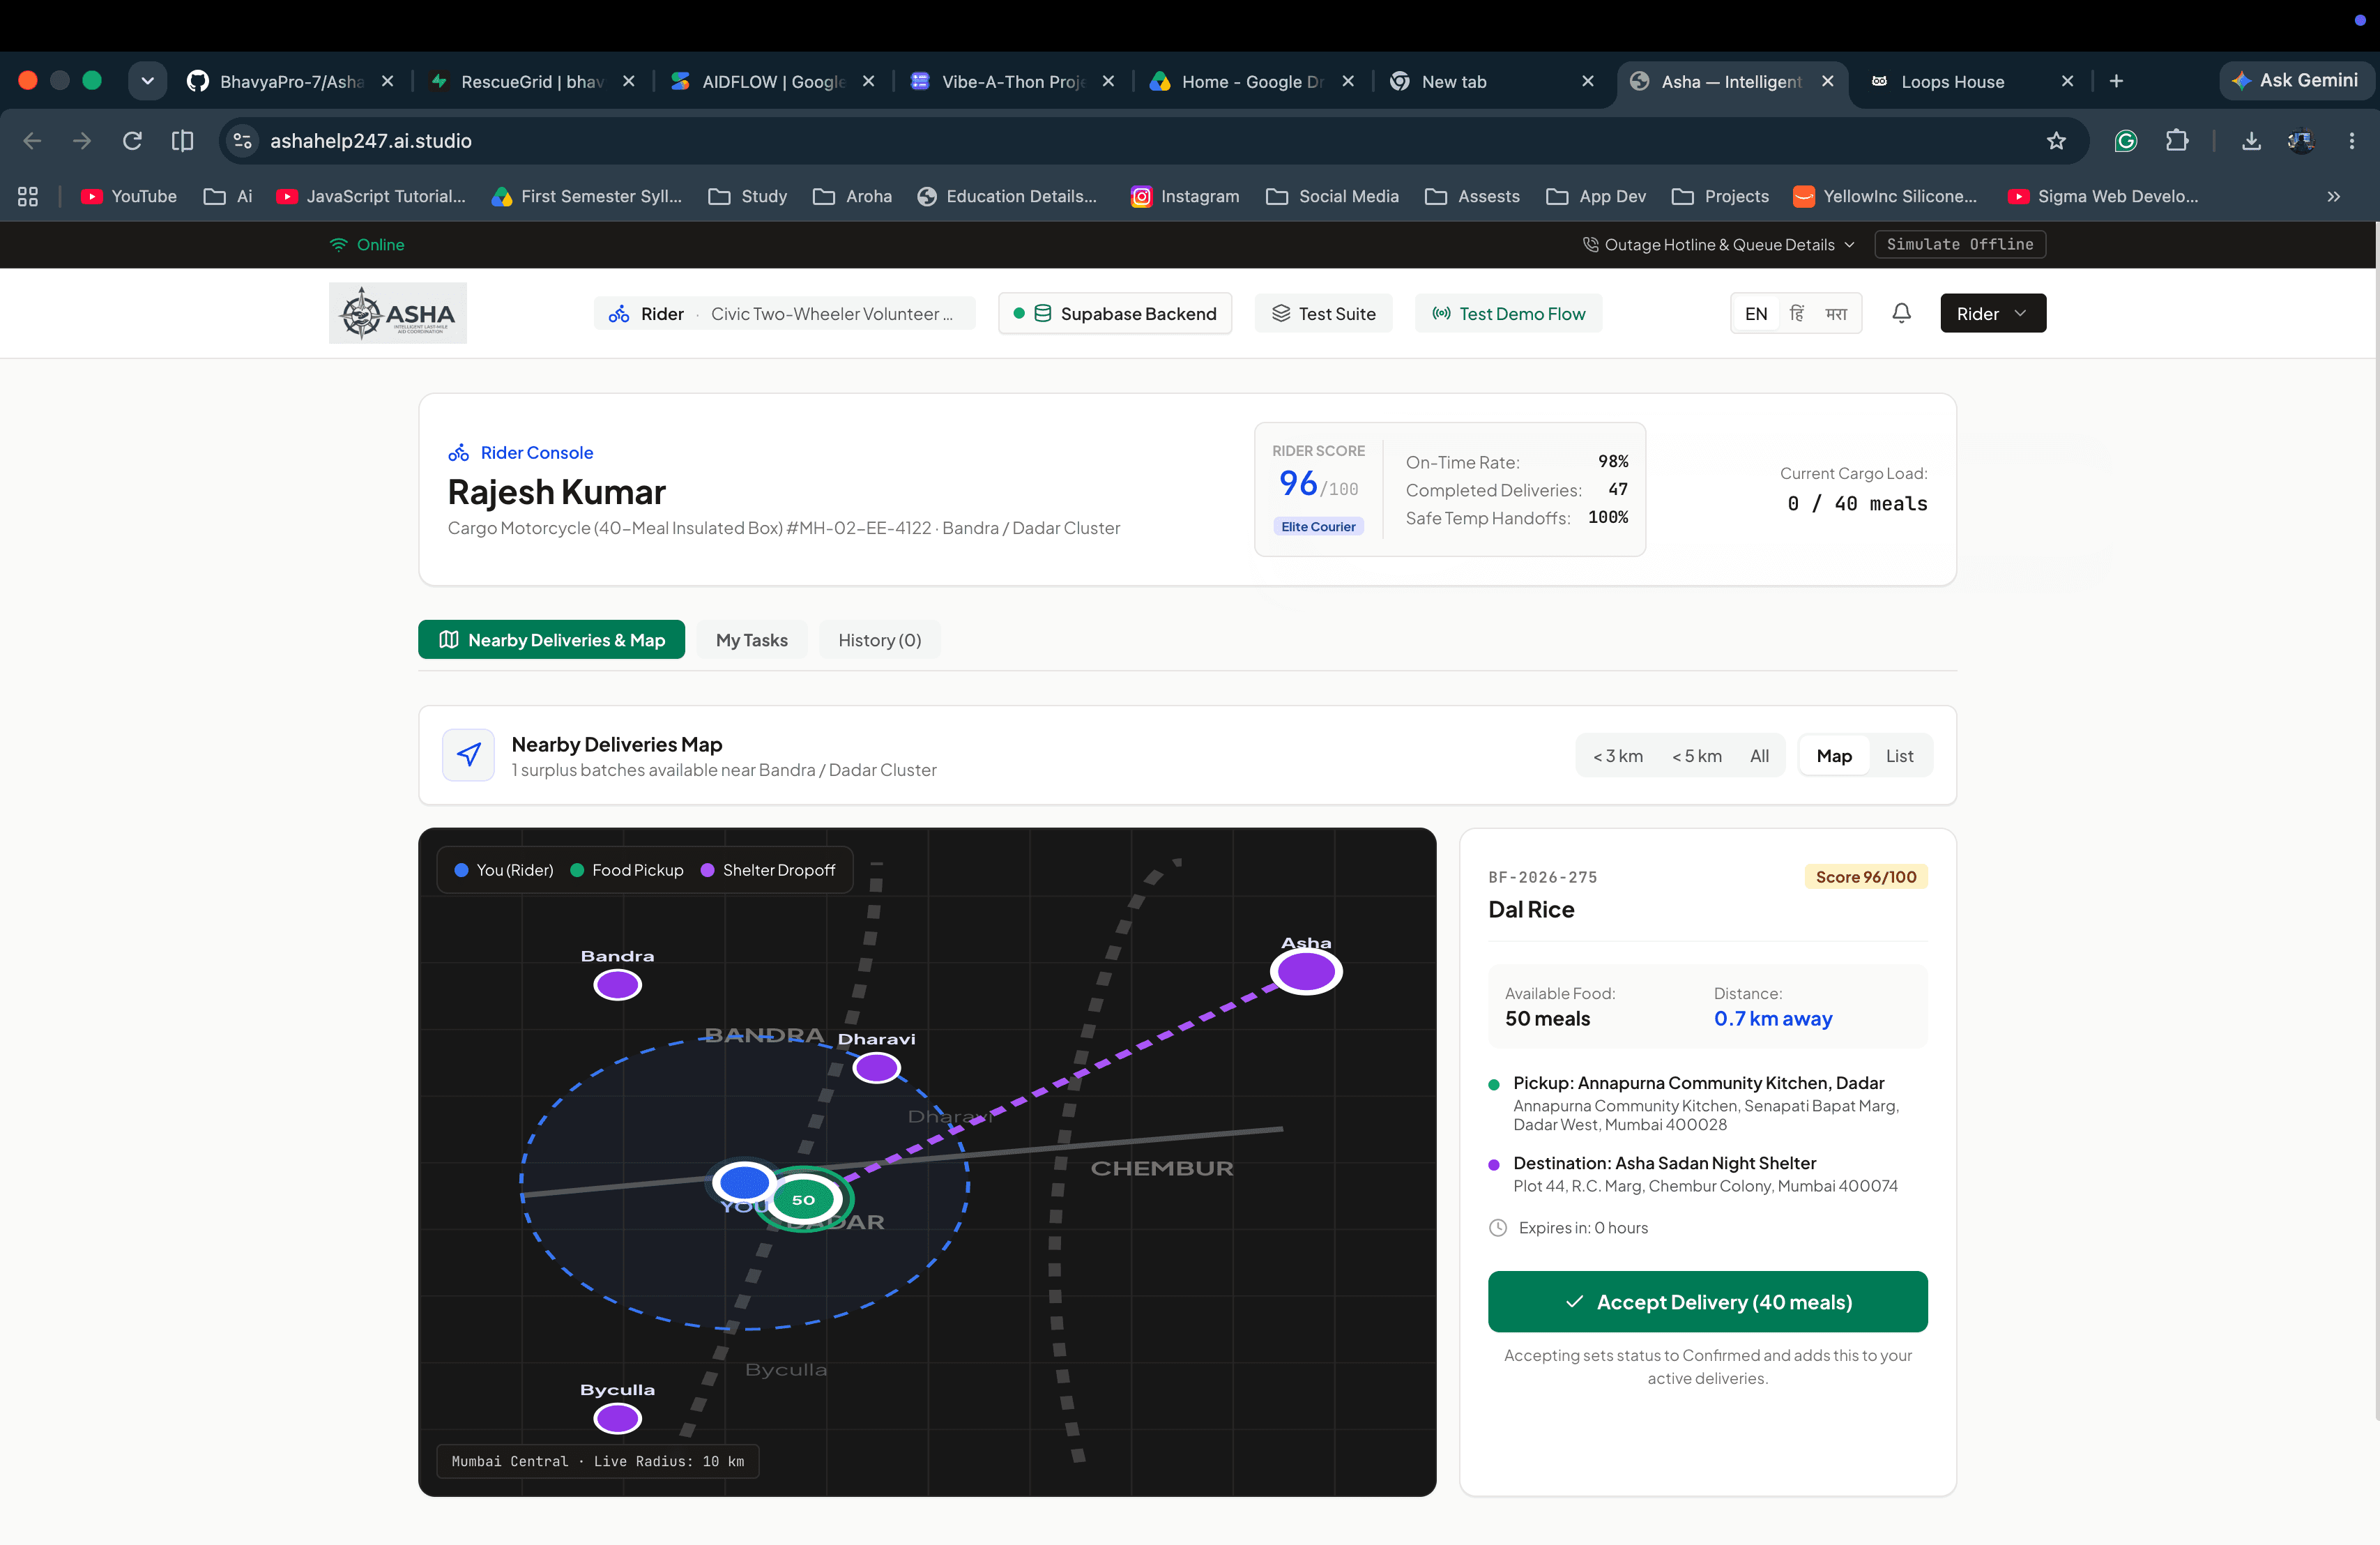
Task: Toggle Simulate Offline mode
Action: tap(1959, 244)
